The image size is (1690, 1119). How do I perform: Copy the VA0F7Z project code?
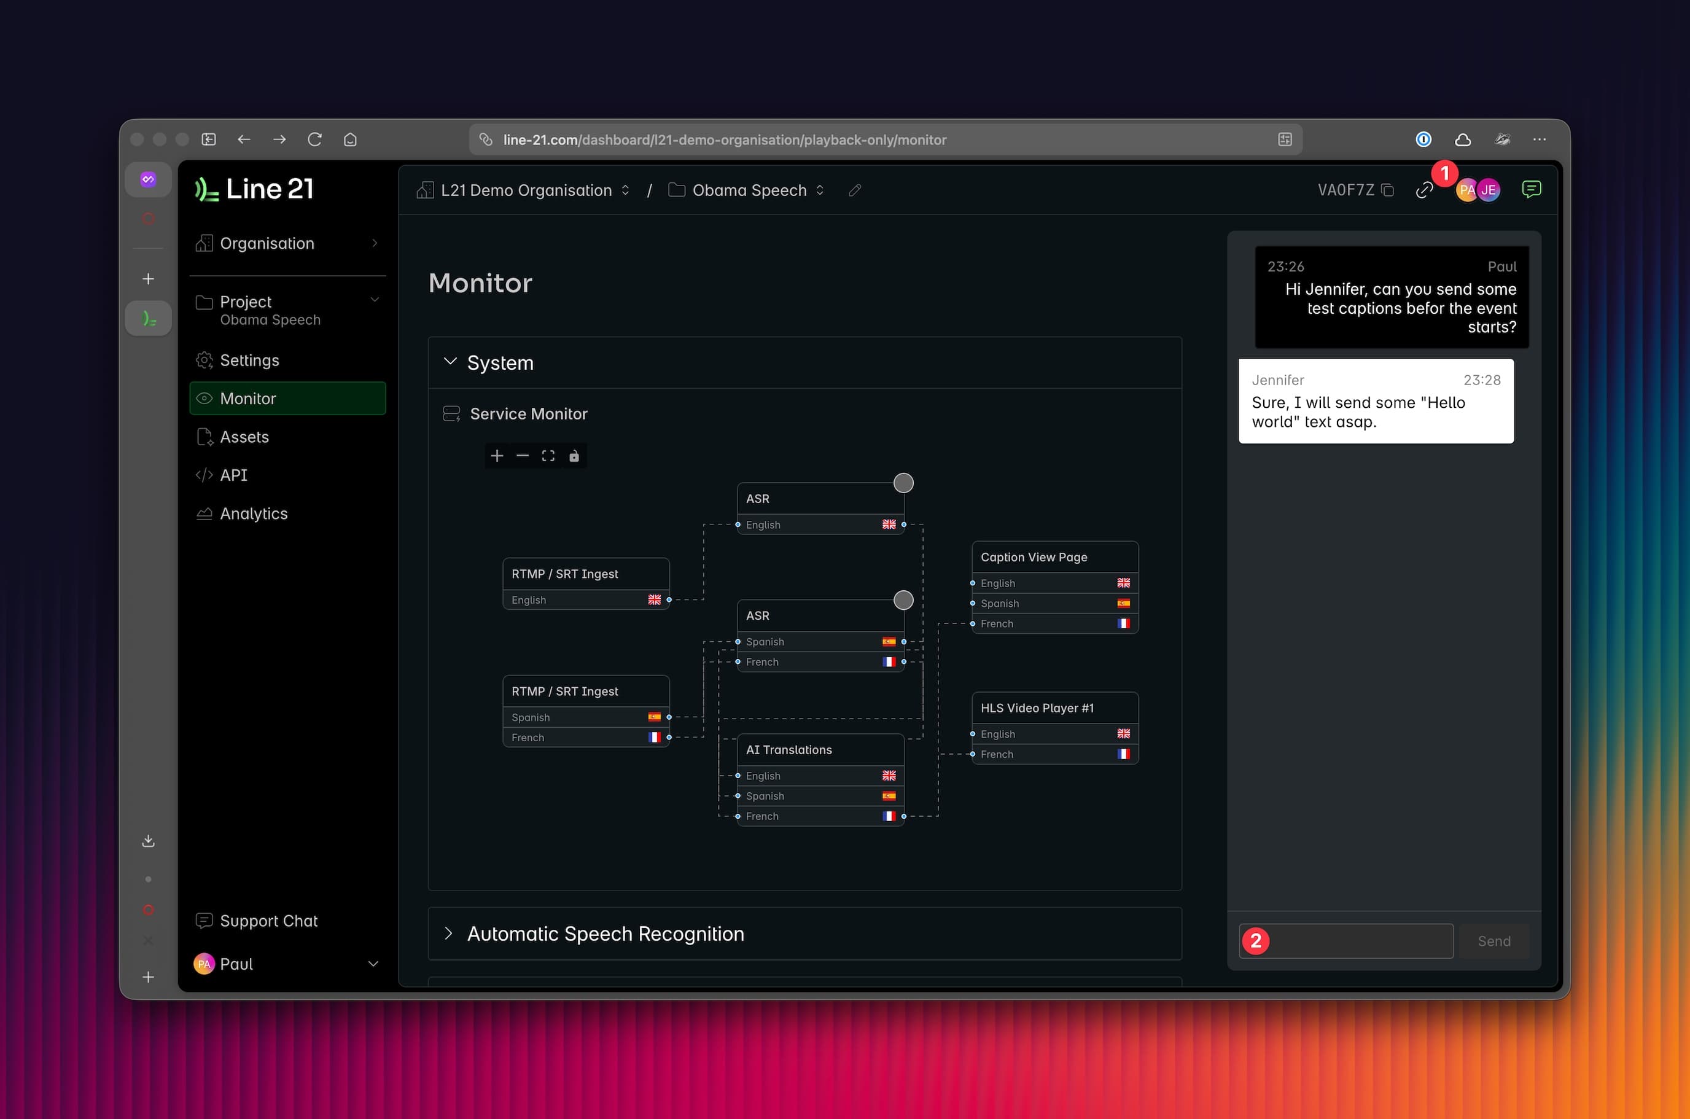coord(1387,190)
